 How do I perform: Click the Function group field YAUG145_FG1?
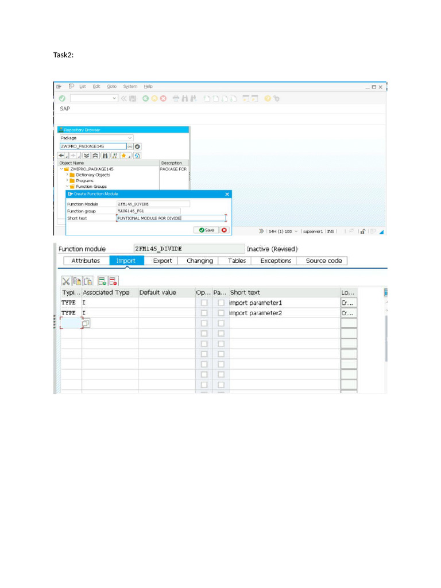[x=149, y=211]
